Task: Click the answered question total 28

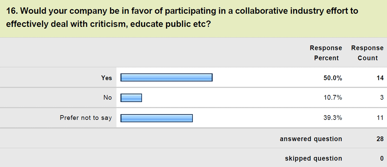Action: (x=380, y=139)
